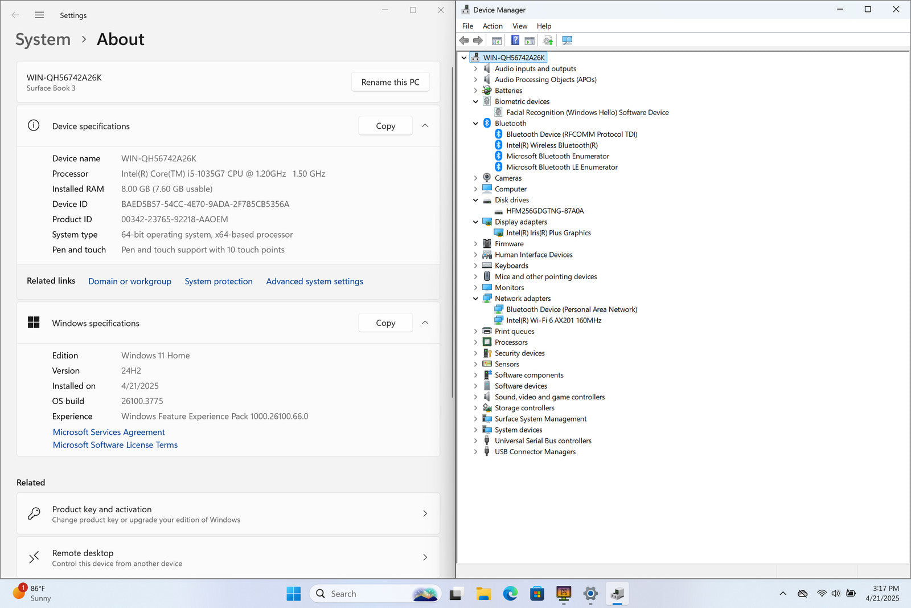Open File Explorer from the taskbar
911x608 pixels.
pyautogui.click(x=483, y=594)
